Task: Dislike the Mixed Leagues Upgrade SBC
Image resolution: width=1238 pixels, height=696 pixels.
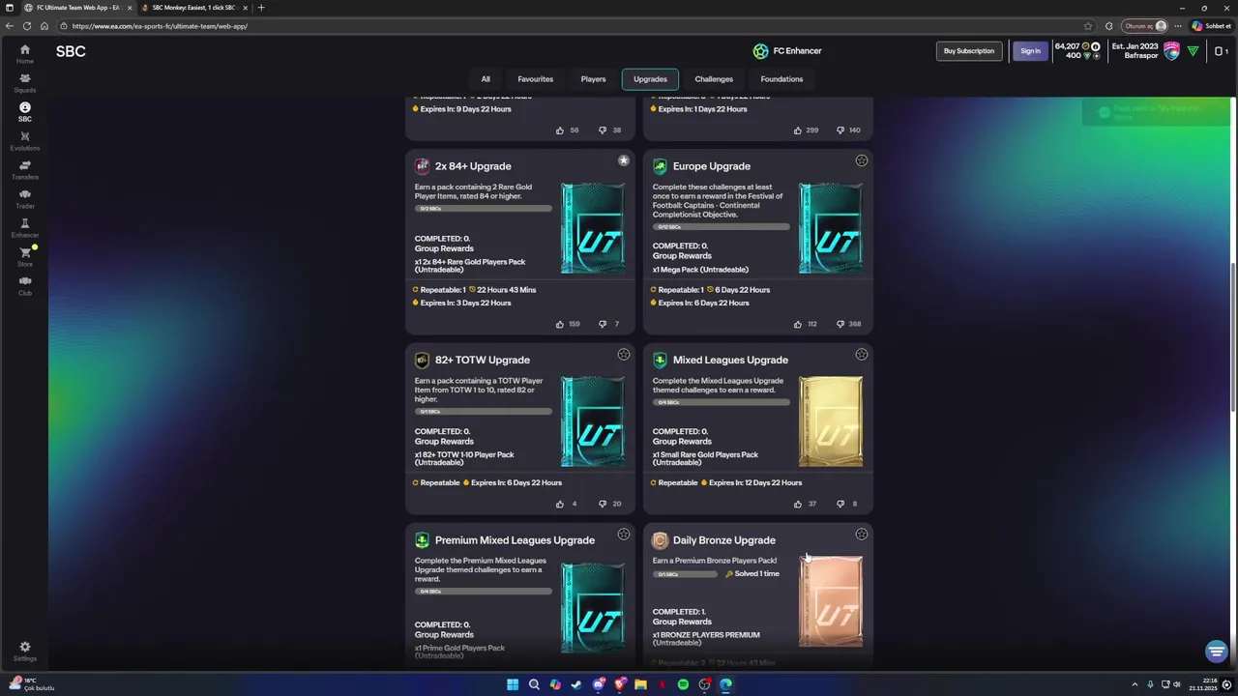Action: [x=840, y=504]
